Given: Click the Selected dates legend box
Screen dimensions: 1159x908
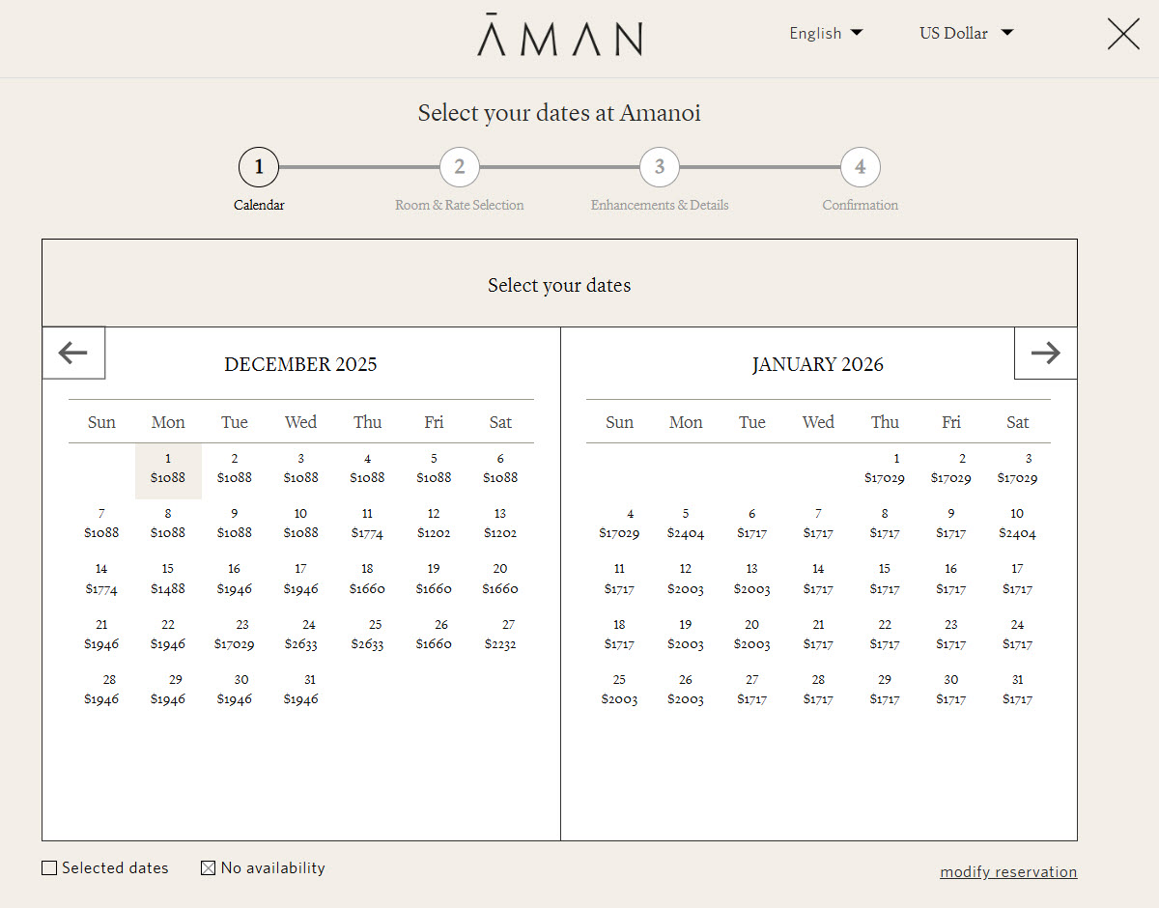Looking at the screenshot, I should point(49,868).
